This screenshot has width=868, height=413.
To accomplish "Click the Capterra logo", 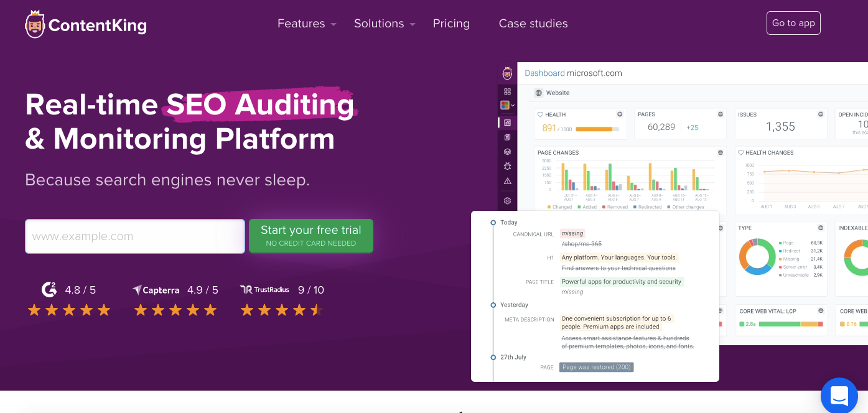I will 156,290.
